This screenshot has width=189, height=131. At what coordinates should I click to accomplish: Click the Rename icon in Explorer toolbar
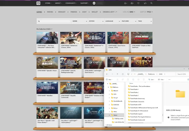tap(133, 79)
